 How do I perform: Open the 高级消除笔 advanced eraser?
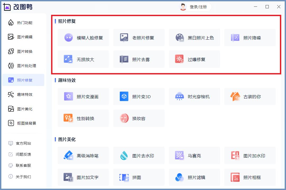[83, 155]
